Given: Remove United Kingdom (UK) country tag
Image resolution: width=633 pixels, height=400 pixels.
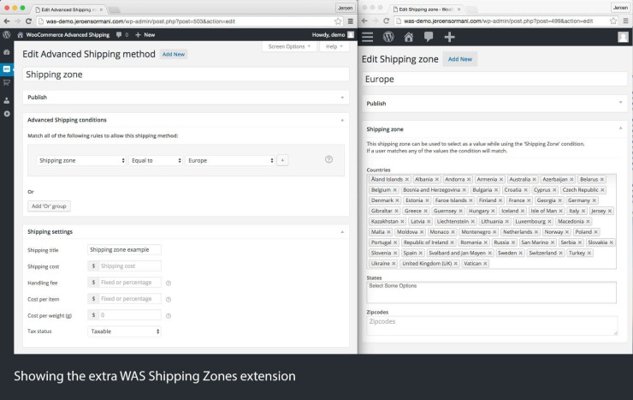Looking at the screenshot, I should click(x=456, y=264).
